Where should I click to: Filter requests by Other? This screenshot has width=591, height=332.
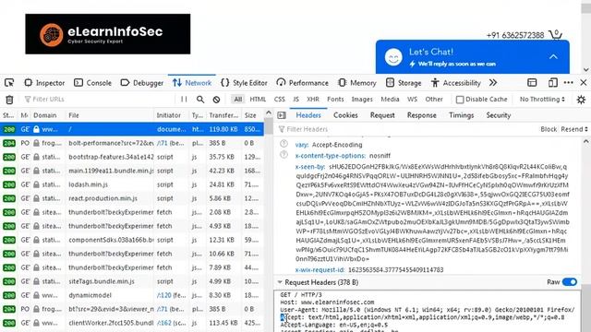tap(434, 100)
